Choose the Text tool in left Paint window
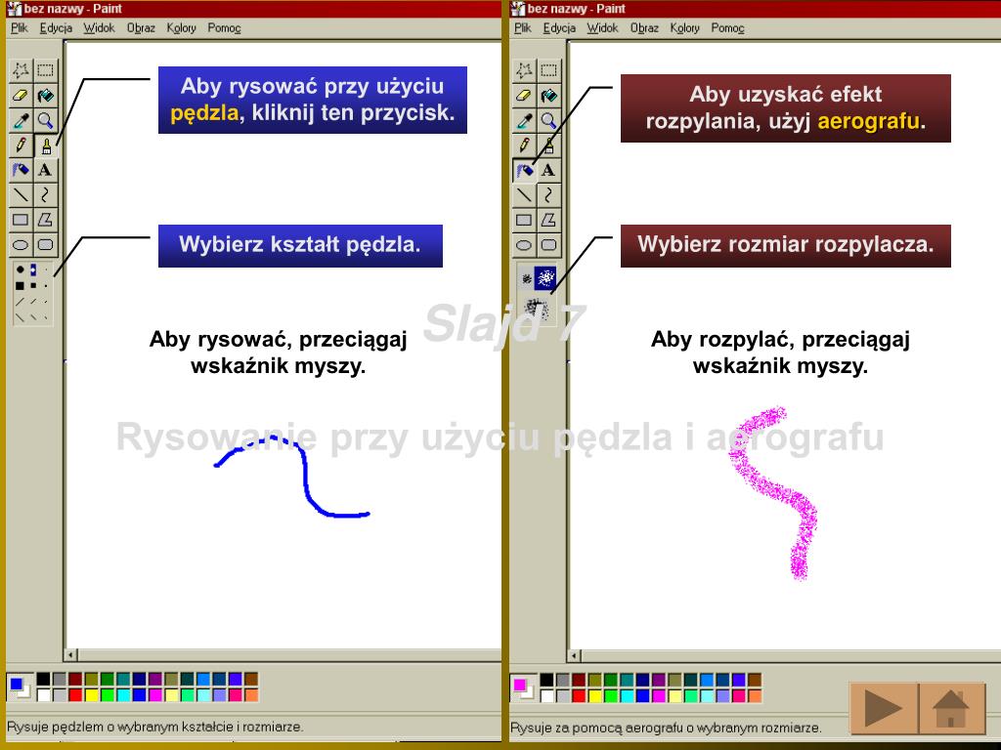 pos(45,170)
